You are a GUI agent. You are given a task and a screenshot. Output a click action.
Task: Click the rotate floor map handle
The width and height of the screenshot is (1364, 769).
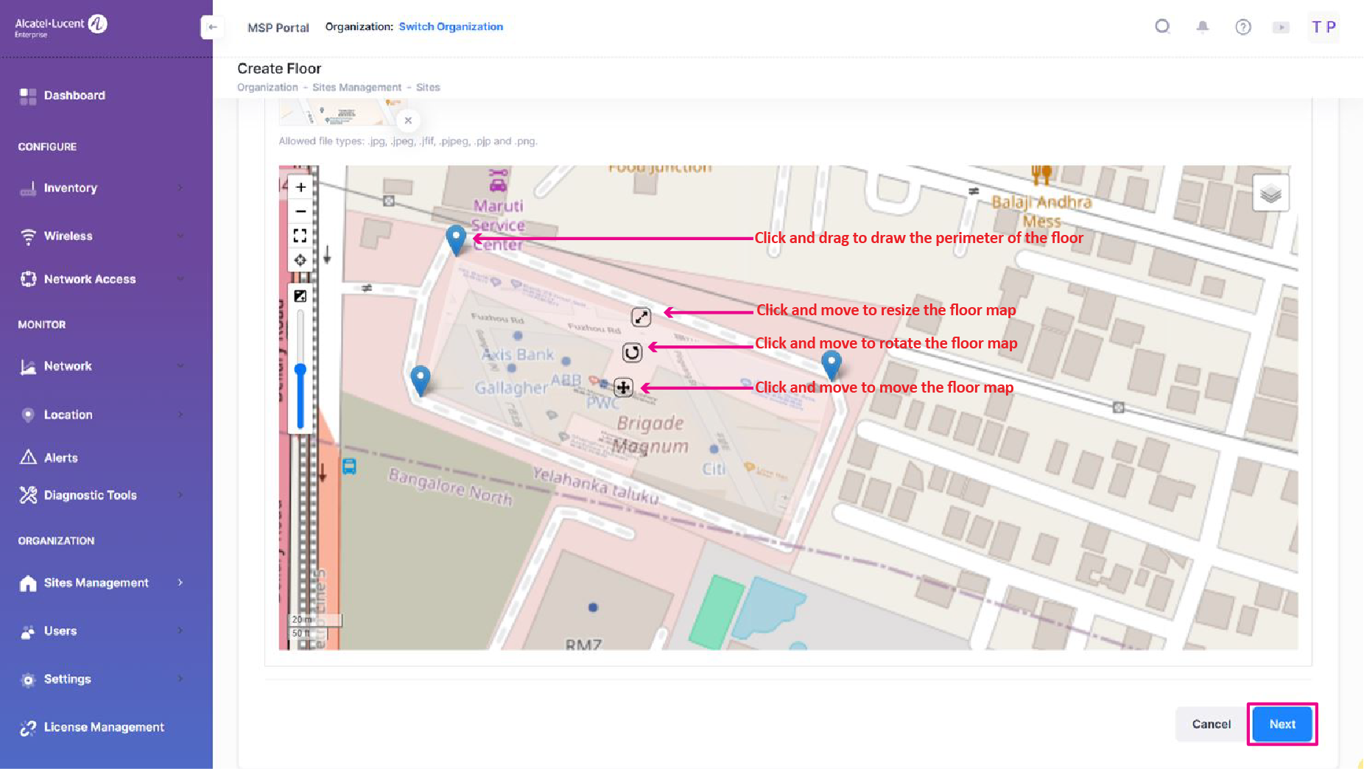click(632, 353)
